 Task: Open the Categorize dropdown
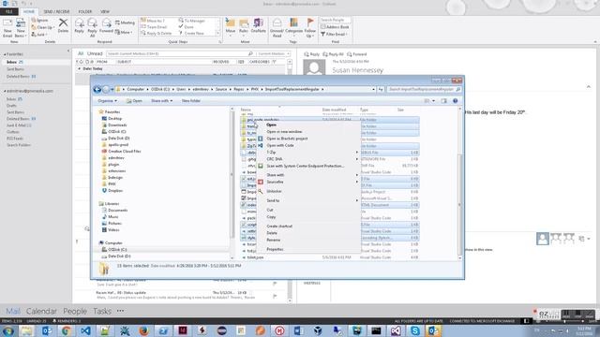point(293,27)
